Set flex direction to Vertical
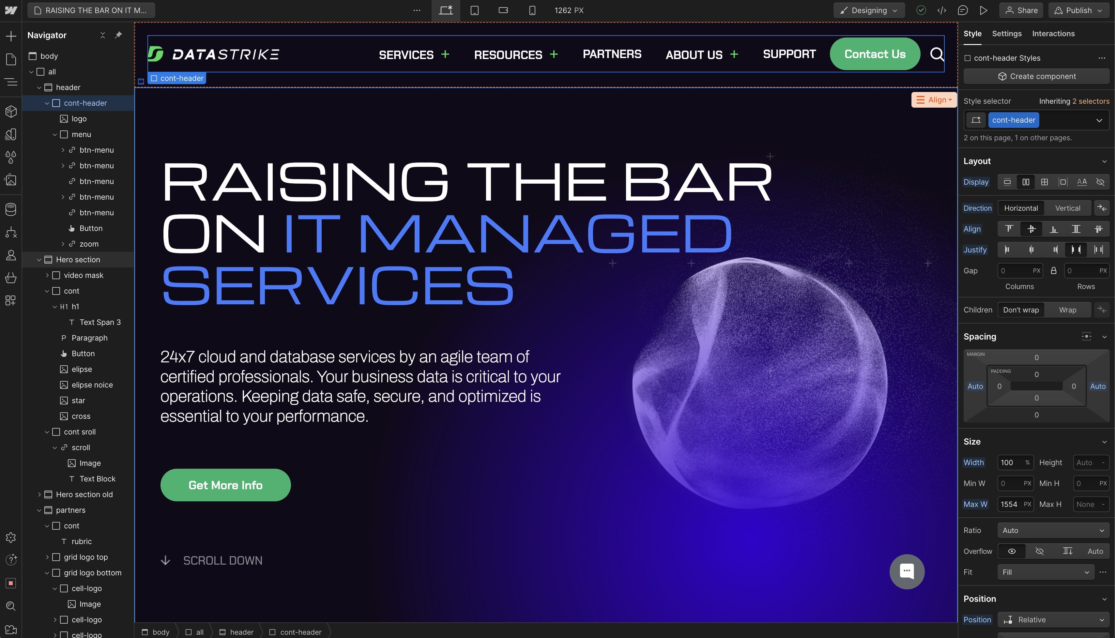This screenshot has width=1115, height=638. click(x=1067, y=208)
